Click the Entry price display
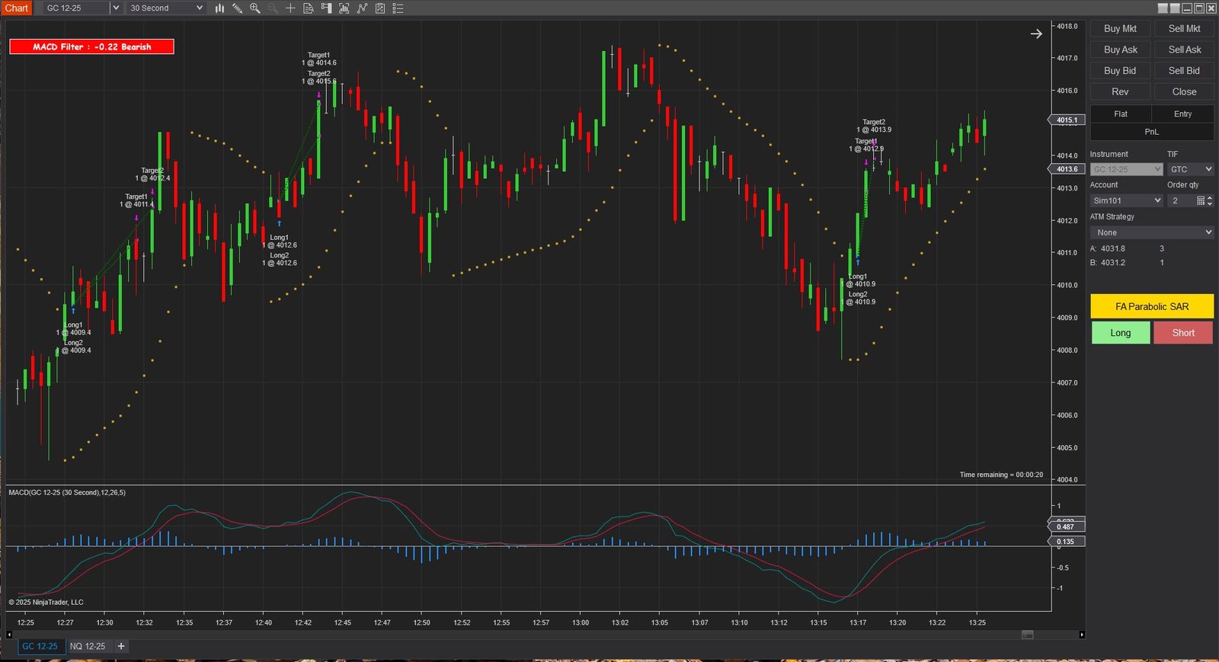Screen dimensions: 1219x662 coord(1183,114)
